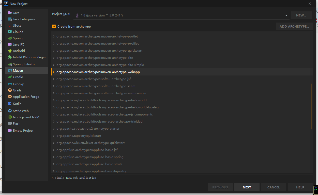This screenshot has width=318, height=195.
Task: Click the NEW button to add an SDK
Action: (301, 15)
